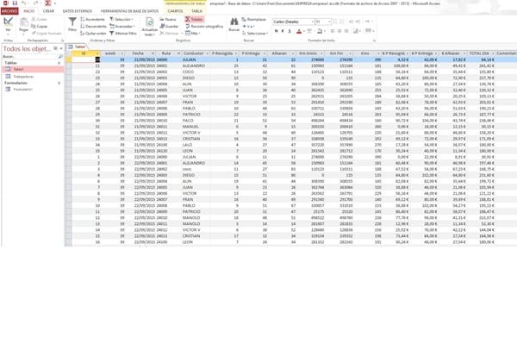
Task: Click the sigma icon in quick access toolbar
Action: click(x=47, y=3)
